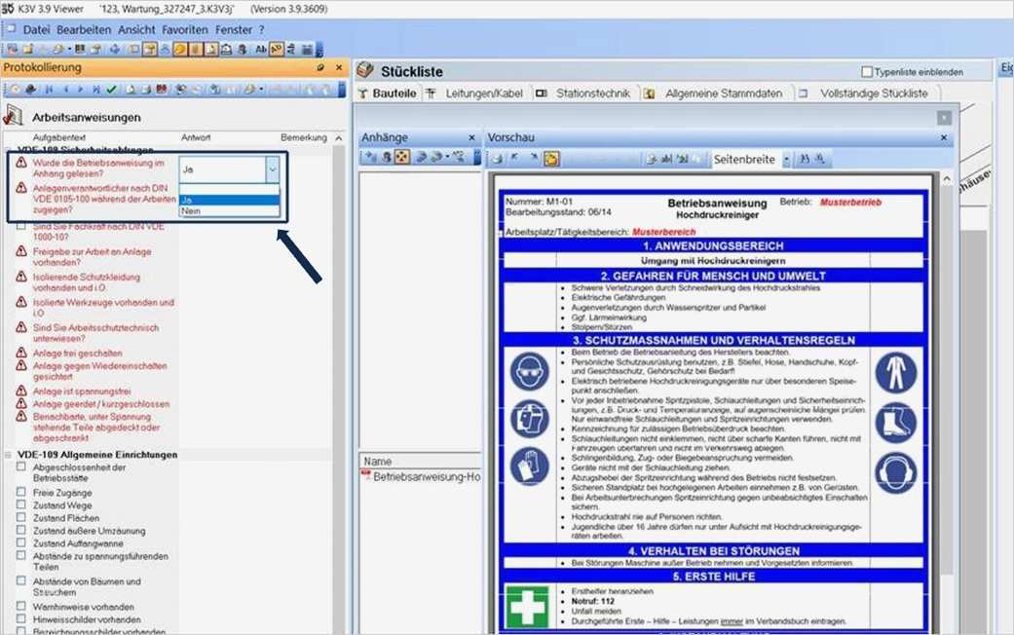
Task: Open the Favoriten menu
Action: (185, 30)
